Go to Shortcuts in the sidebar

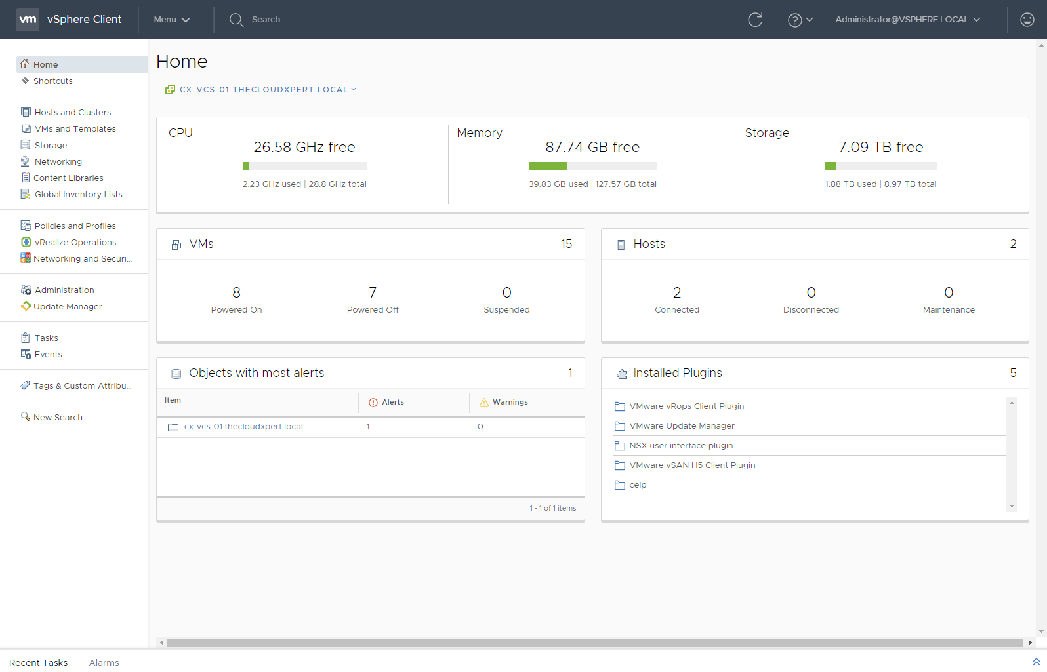(x=52, y=81)
